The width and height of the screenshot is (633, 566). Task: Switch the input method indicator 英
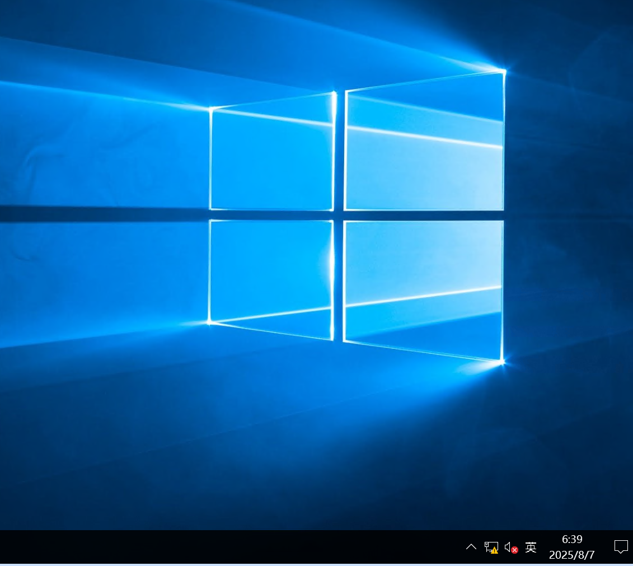pos(531,548)
